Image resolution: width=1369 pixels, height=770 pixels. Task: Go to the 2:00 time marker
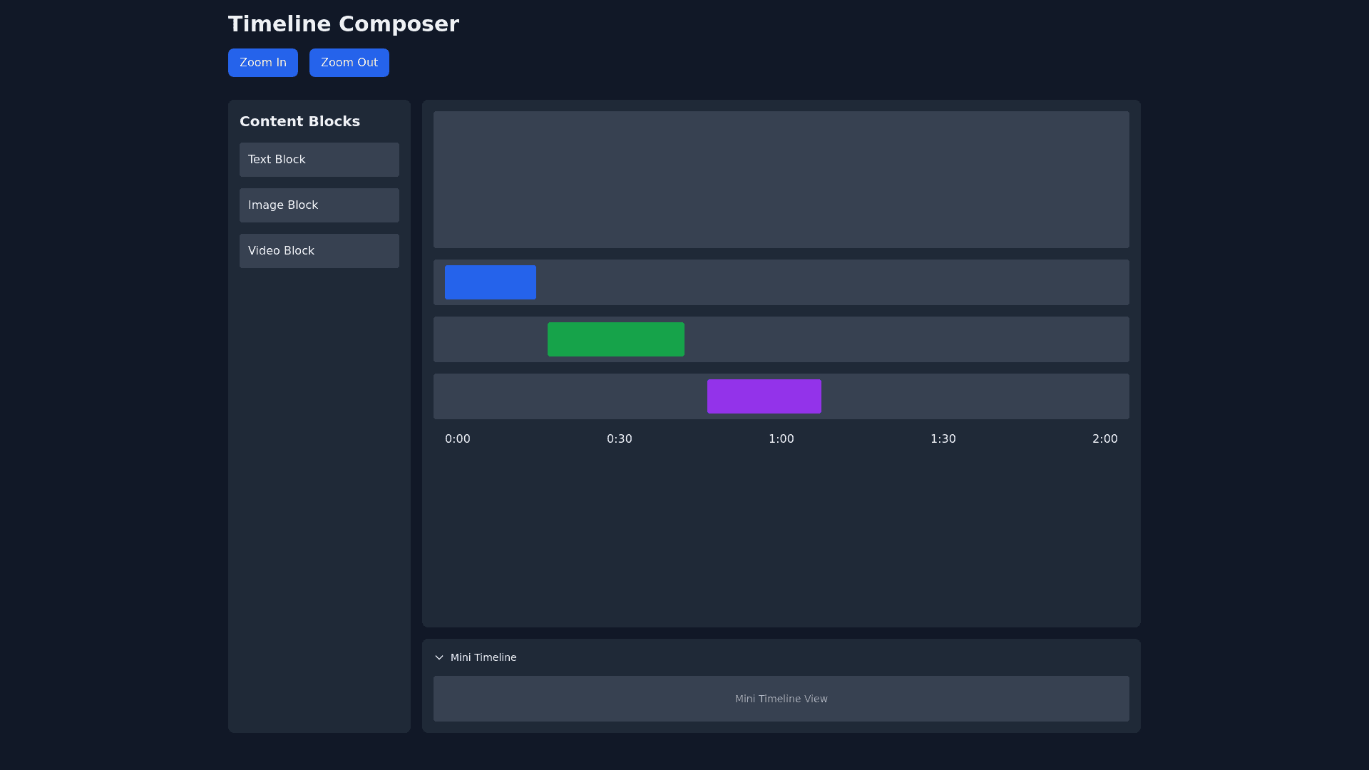pyautogui.click(x=1104, y=439)
